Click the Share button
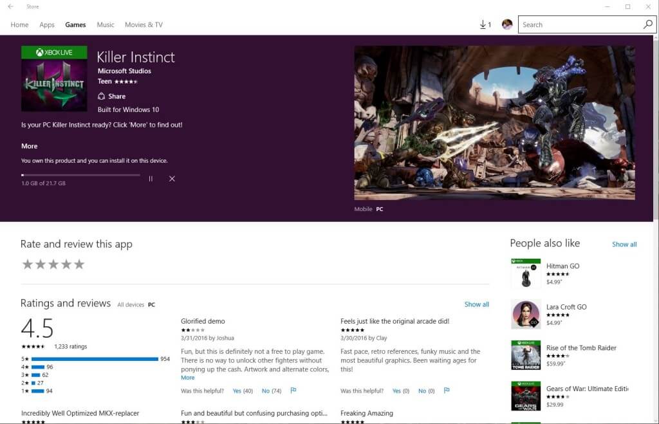Image resolution: width=659 pixels, height=424 pixels. coord(111,97)
